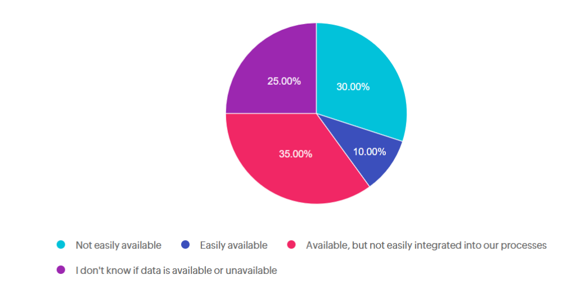The image size is (576, 284).
Task: Toggle the 'Easily available' legend label
Action: tap(233, 245)
